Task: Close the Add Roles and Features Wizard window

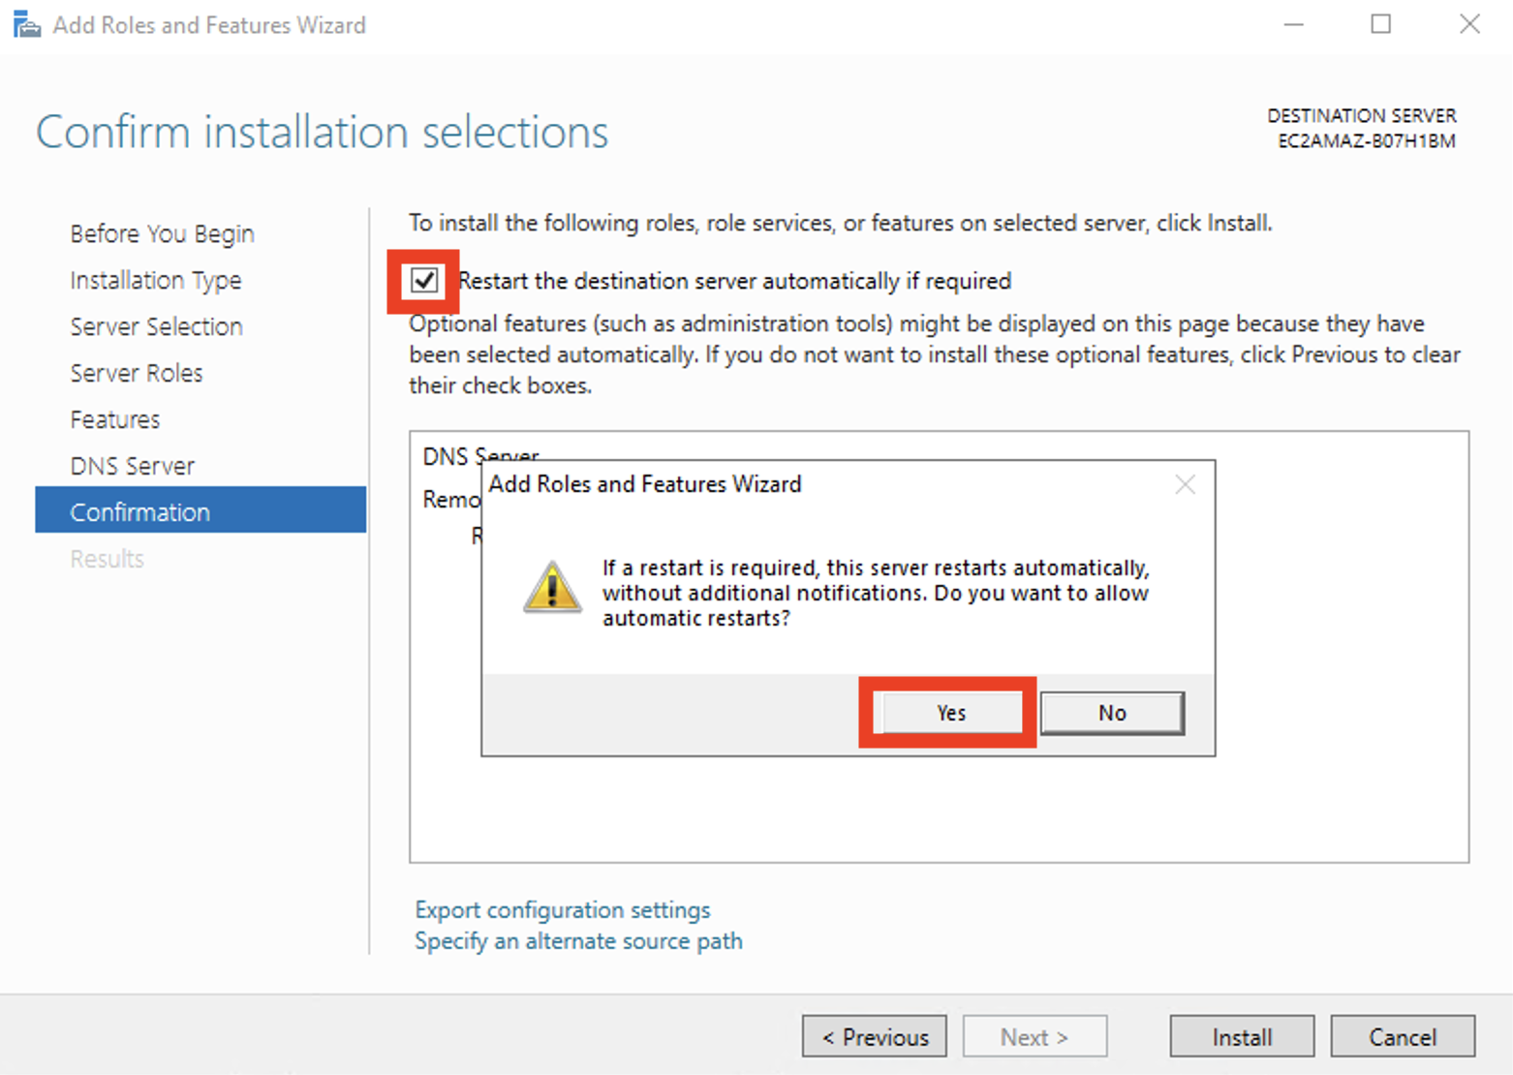Action: [x=1469, y=24]
